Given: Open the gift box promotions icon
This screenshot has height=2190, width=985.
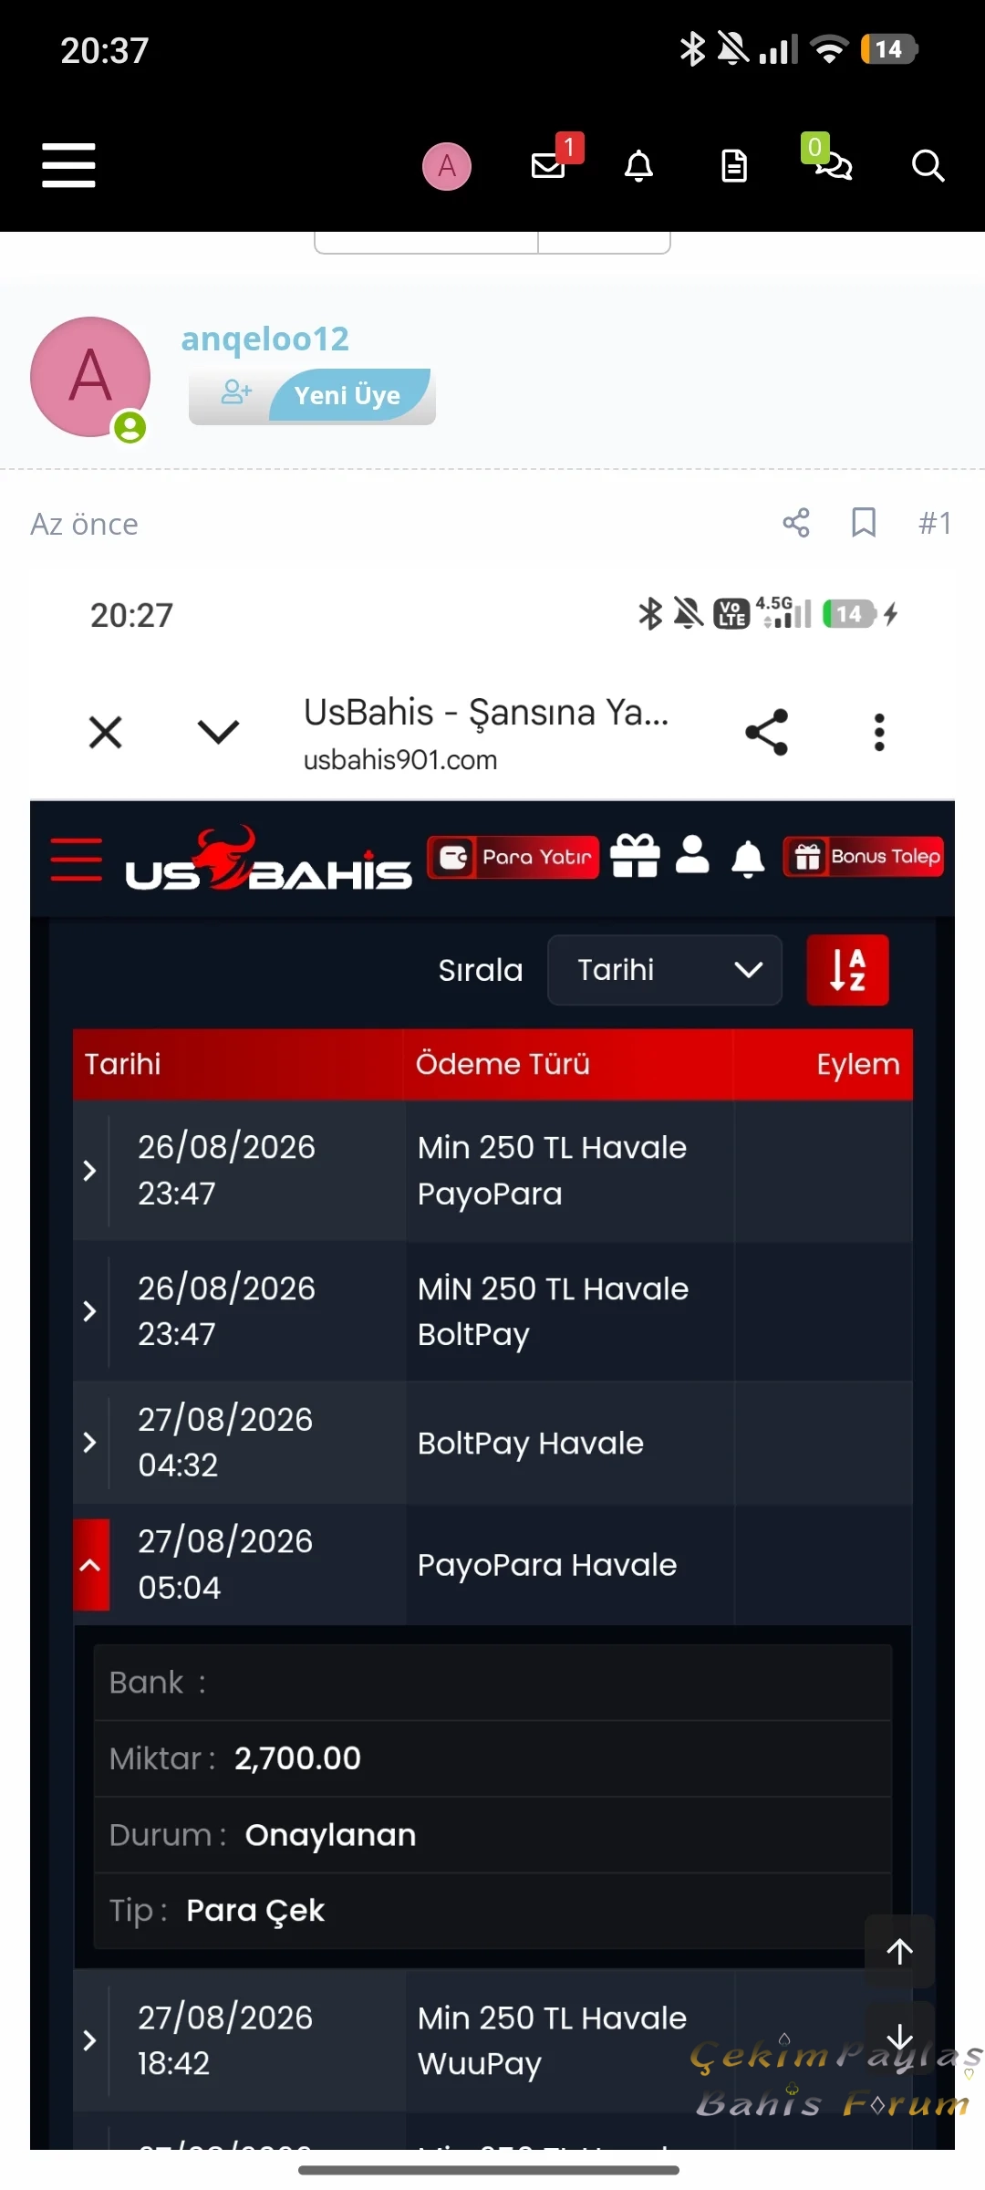Looking at the screenshot, I should pos(635,856).
